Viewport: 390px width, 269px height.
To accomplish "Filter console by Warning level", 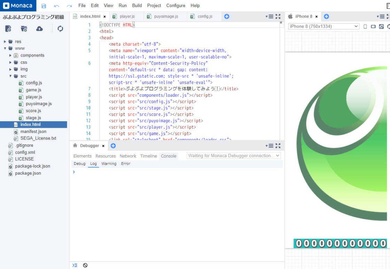I will [109, 163].
